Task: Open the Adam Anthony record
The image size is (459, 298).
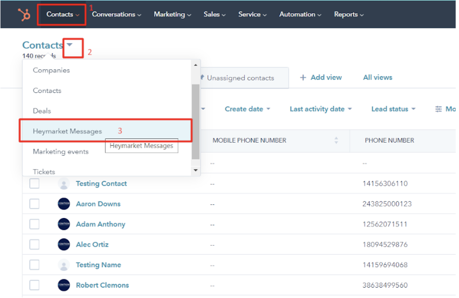Action: 101,224
